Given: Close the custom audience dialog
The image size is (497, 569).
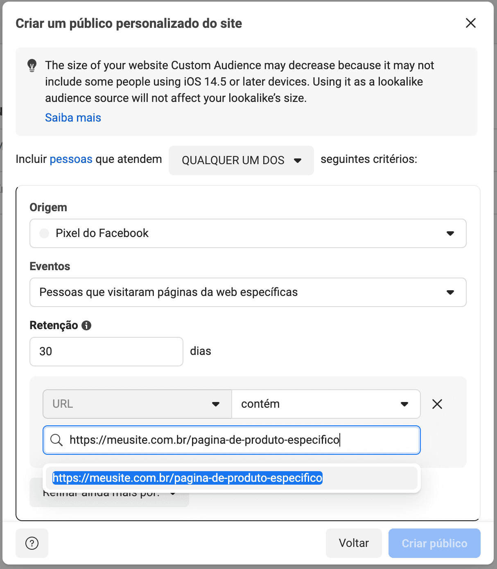Looking at the screenshot, I should 471,23.
